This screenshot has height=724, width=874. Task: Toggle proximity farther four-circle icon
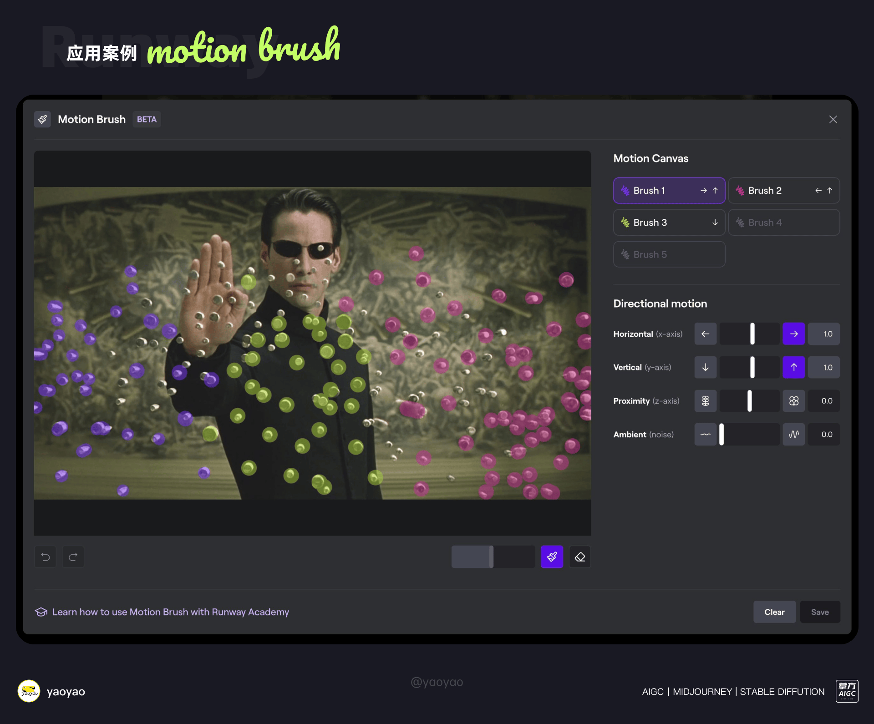[x=793, y=401]
